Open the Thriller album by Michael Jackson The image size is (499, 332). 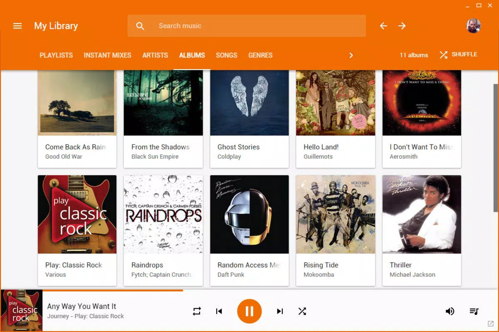422,230
